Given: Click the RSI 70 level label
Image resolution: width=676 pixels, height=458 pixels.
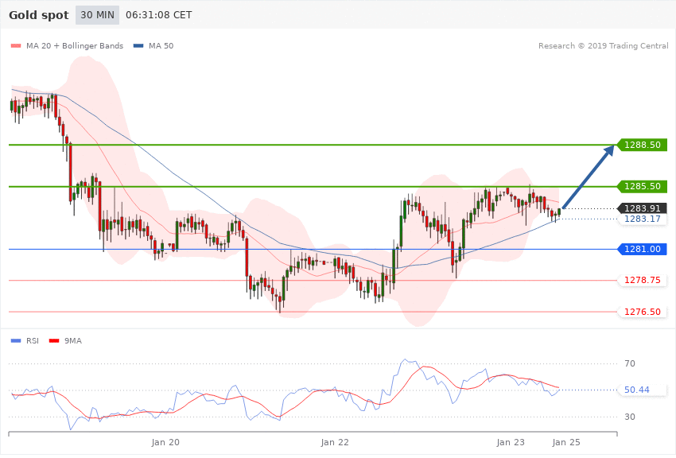Looking at the screenshot, I should (x=629, y=363).
